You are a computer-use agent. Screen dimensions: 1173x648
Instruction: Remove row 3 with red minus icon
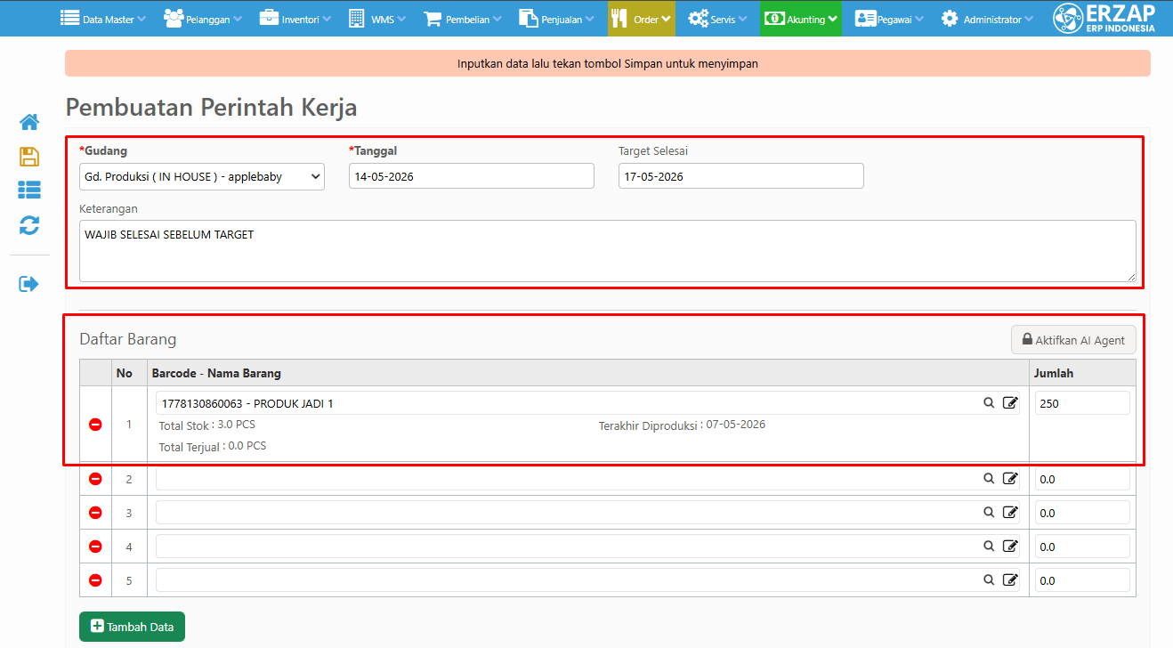[95, 513]
